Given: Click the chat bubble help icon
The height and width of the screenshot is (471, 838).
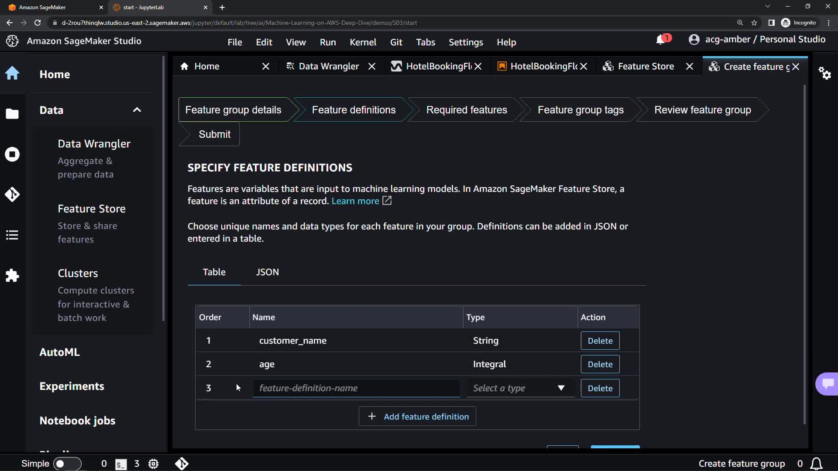Looking at the screenshot, I should [828, 384].
